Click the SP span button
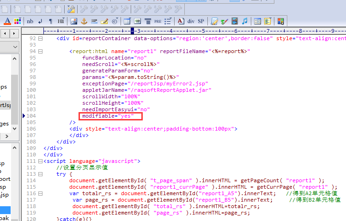The width and height of the screenshot is (346, 221). coord(201,21)
